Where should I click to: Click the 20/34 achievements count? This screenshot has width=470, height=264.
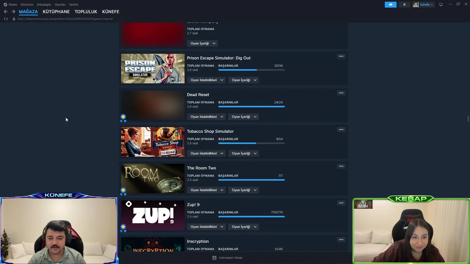tap(278, 66)
